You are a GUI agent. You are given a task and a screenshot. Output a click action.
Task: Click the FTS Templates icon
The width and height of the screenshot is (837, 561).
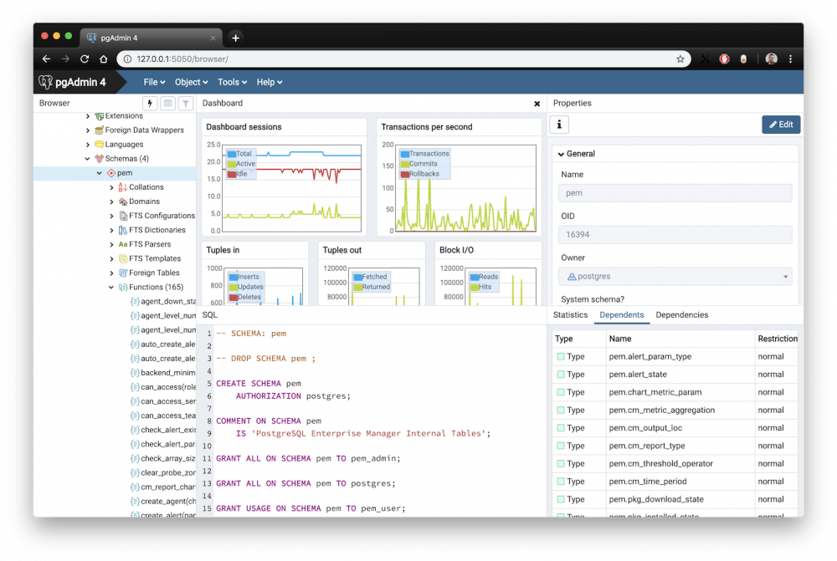coord(123,258)
